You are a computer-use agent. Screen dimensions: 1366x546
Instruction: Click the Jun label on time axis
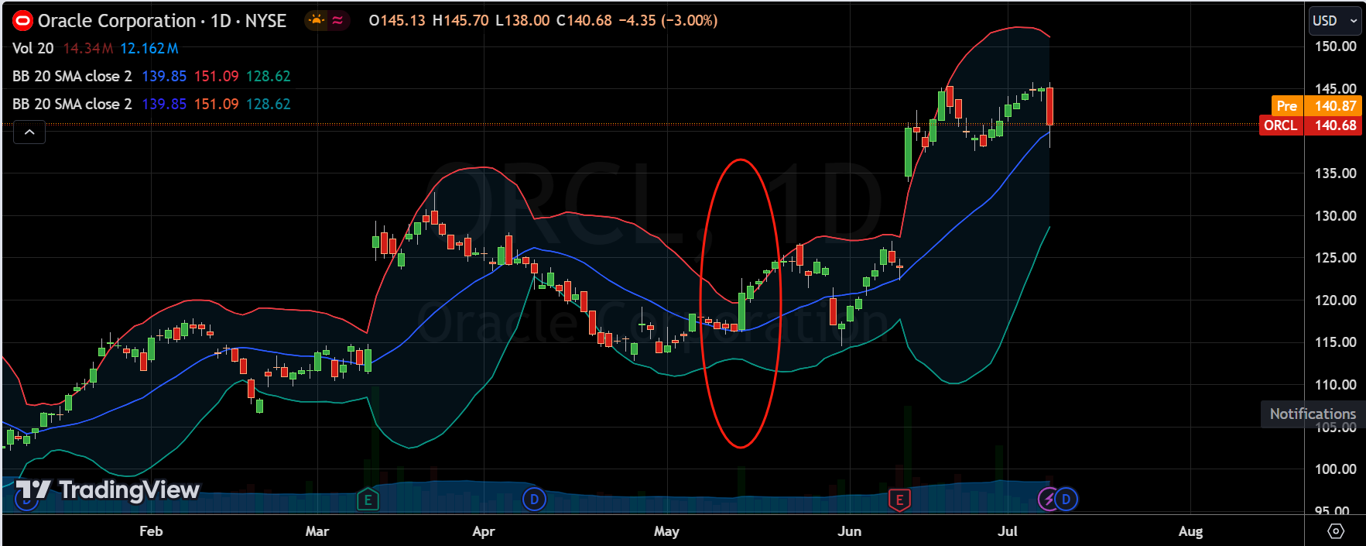(849, 531)
